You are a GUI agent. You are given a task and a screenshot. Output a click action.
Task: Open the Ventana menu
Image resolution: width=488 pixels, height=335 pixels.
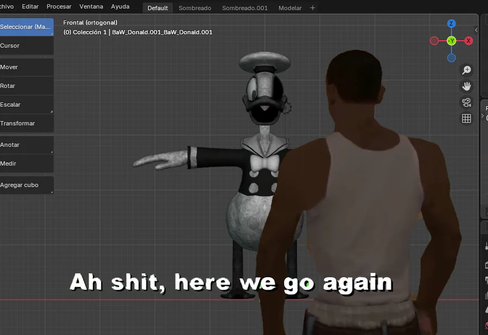pos(91,6)
